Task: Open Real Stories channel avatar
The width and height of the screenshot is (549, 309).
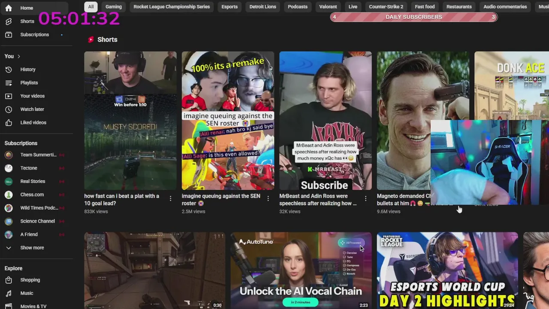Action: (x=9, y=181)
